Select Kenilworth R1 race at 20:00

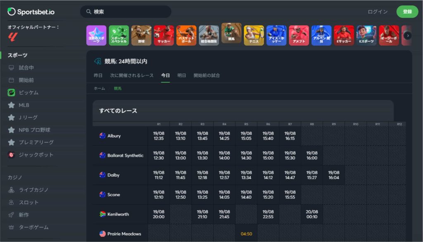159,214
